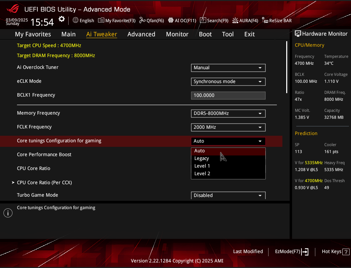Expand the CPU Core Ratio (Per CCX) submenu
The height and width of the screenshot is (268, 351).
tap(44, 182)
